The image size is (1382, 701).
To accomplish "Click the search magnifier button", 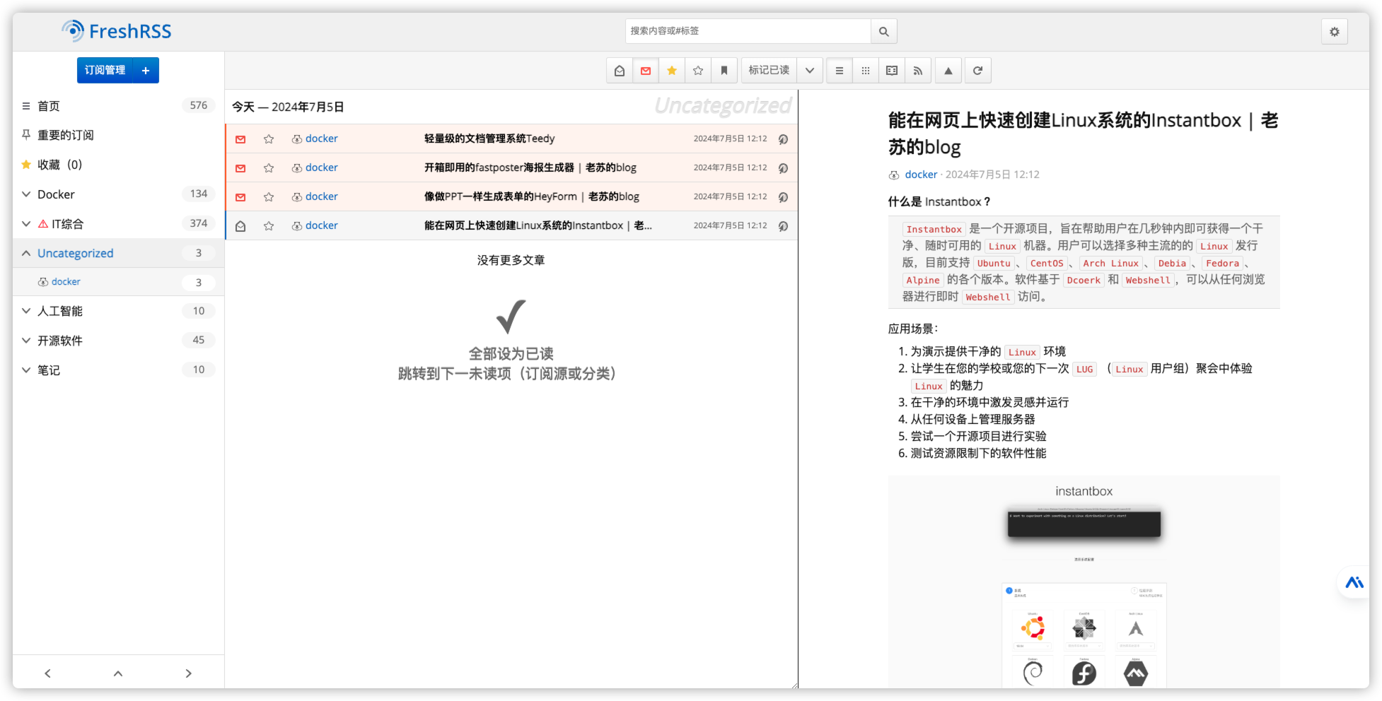I will (x=883, y=31).
